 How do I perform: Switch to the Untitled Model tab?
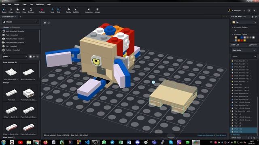[8, 17]
